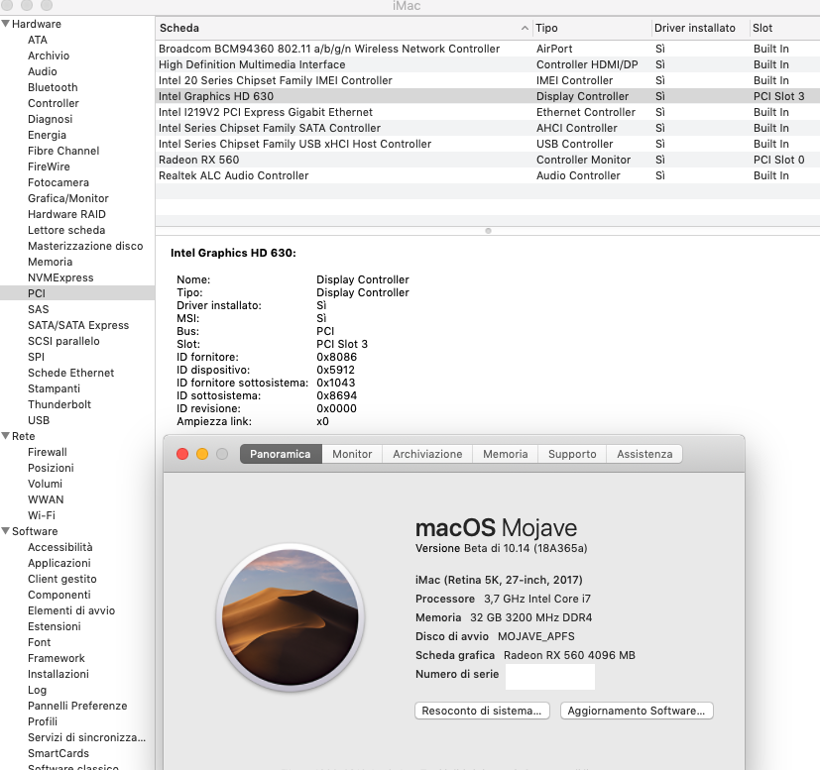Switch to the Panoramica tab

[x=281, y=454]
